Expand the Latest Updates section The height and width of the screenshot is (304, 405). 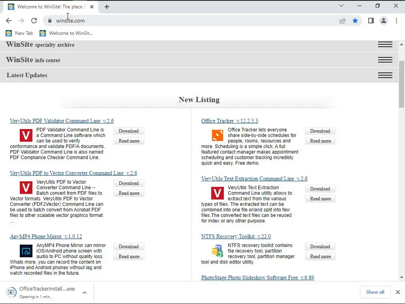385,75
